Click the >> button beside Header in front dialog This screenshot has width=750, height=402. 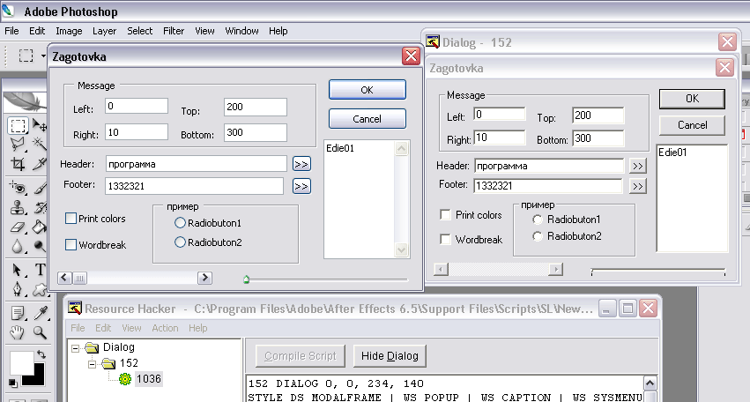tap(301, 164)
